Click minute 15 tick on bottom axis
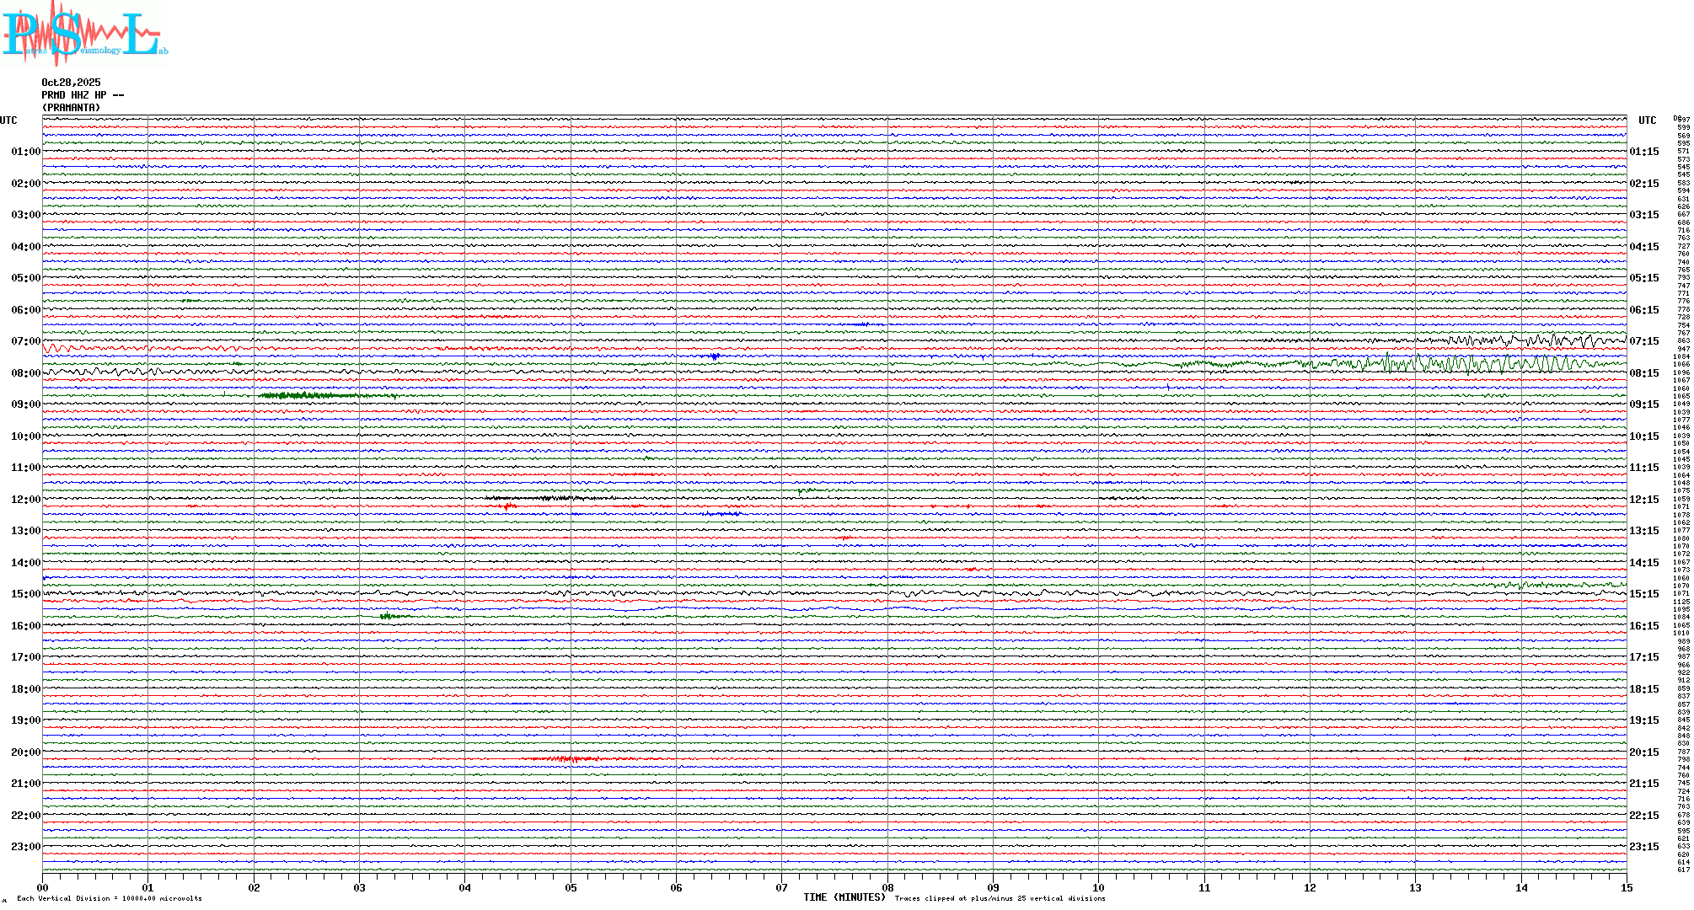This screenshot has height=910, width=1694. [x=1626, y=887]
